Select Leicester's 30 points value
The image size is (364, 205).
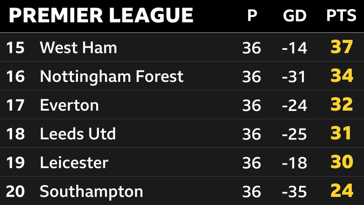tap(342, 162)
